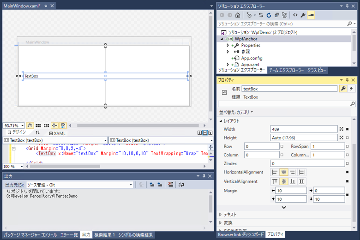This screenshot has width=360, height=240.
Task: Open the チーム エクスプローラー tab
Action: click(x=286, y=70)
